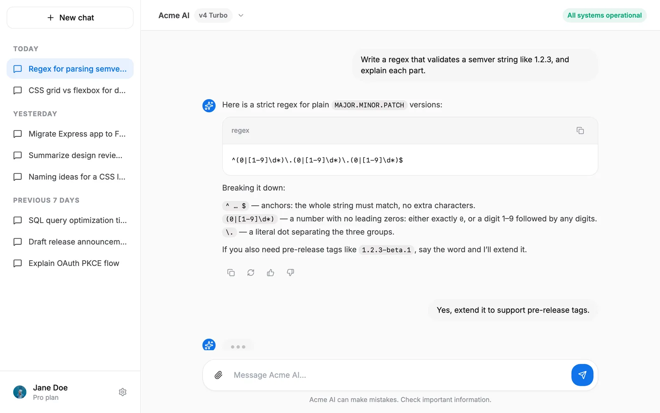Click chat icon beside Draft release announcement
Viewport: 660px width, 413px height.
point(18,242)
